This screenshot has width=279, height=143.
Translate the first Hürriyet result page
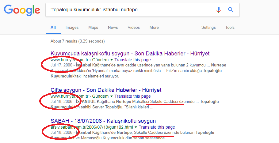click(132, 60)
